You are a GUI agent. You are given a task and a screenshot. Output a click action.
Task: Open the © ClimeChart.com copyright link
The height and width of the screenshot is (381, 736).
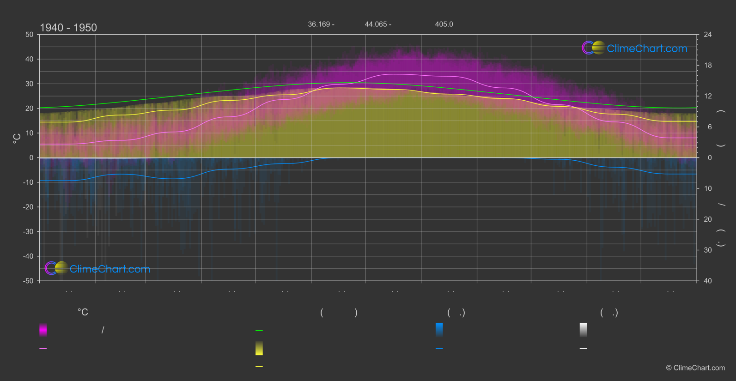[695, 368]
